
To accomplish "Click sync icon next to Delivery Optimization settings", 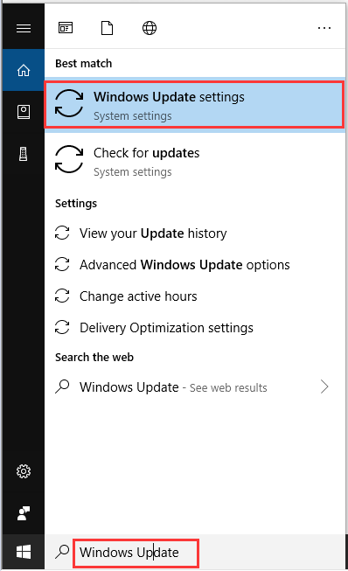I will tap(62, 327).
